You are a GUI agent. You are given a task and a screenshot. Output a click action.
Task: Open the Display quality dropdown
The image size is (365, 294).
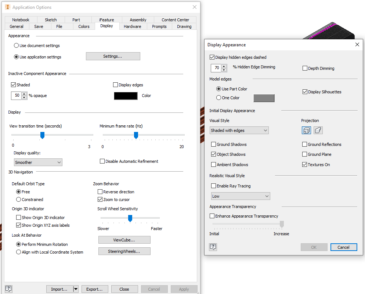(38, 162)
